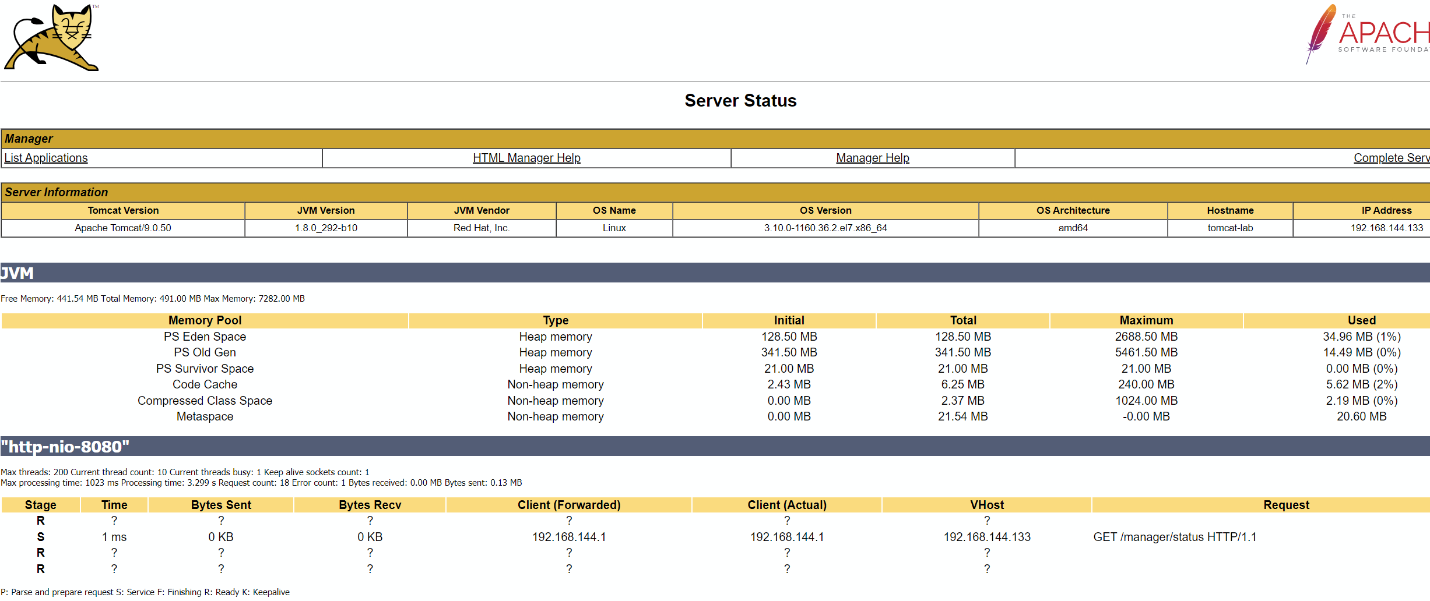Open the List Applications link
The image size is (1430, 601).
46,158
